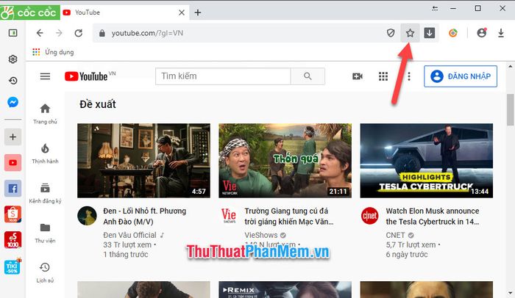The image size is (515, 298).
Task: Open CNET channel name
Action: (396, 235)
